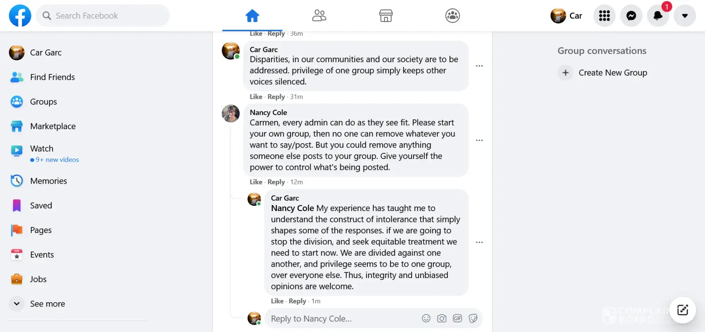Screen dimensions: 705x332
Task: Open the account dropdown arrow
Action: tap(685, 16)
